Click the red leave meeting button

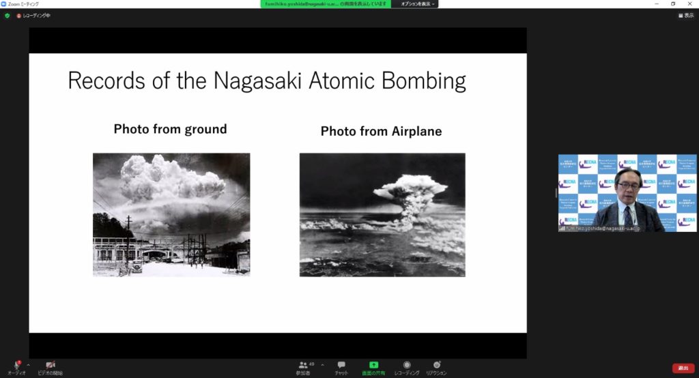pos(683,368)
